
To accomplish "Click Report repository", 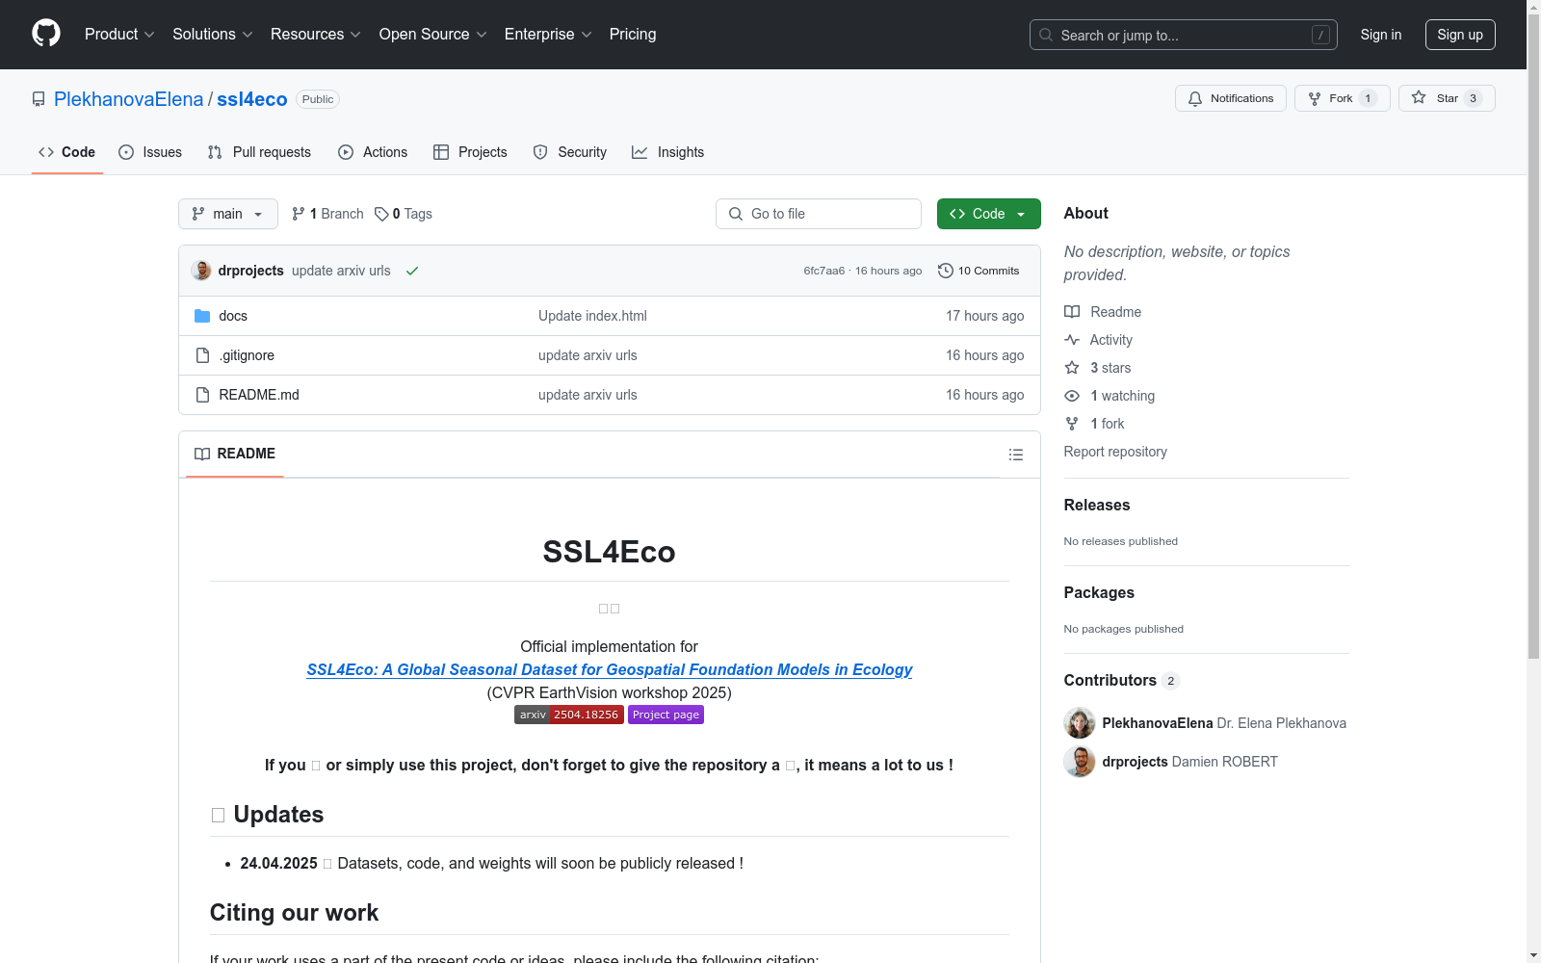I will click(x=1115, y=452).
